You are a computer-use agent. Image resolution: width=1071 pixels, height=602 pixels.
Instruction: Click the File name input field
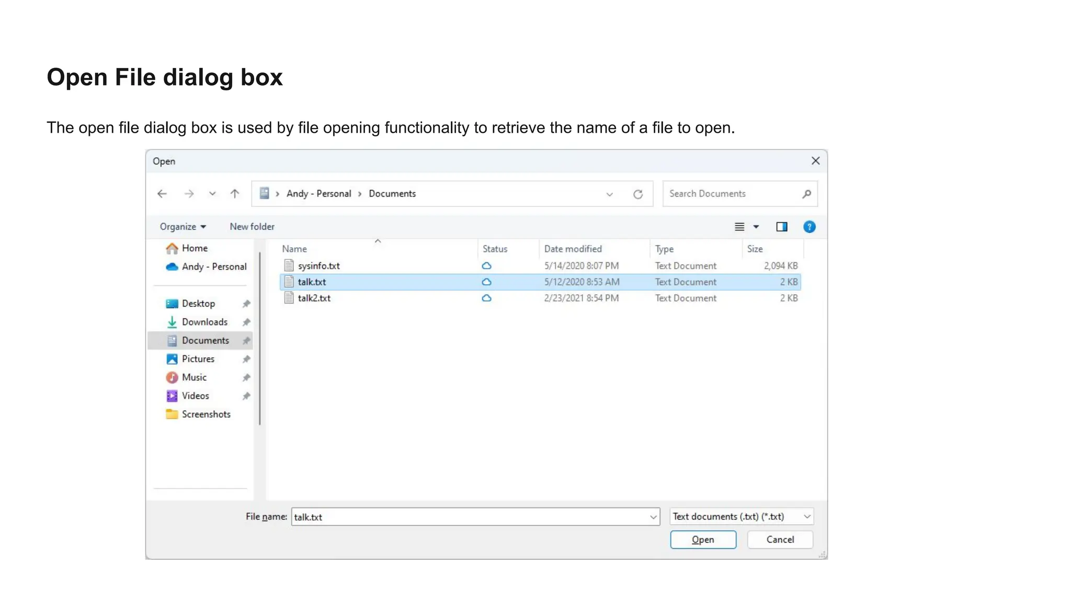469,517
